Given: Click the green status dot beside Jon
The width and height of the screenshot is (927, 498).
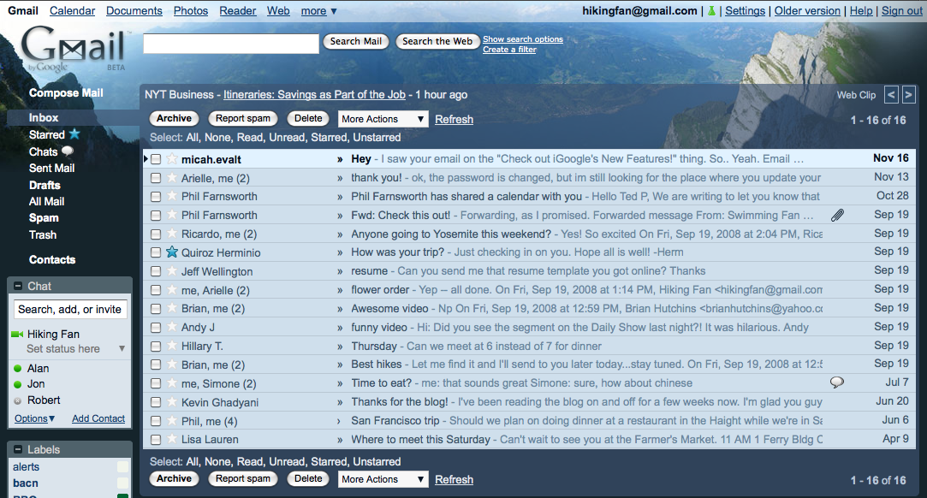Looking at the screenshot, I should click(18, 384).
